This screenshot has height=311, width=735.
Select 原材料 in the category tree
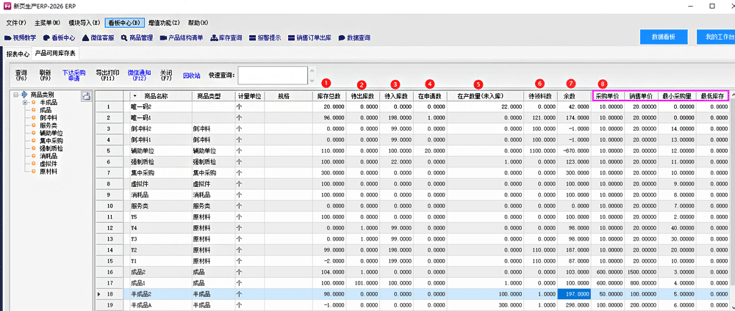point(48,172)
